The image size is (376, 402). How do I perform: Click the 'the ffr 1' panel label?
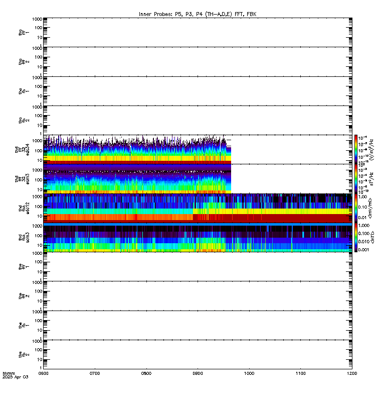click(24, 267)
